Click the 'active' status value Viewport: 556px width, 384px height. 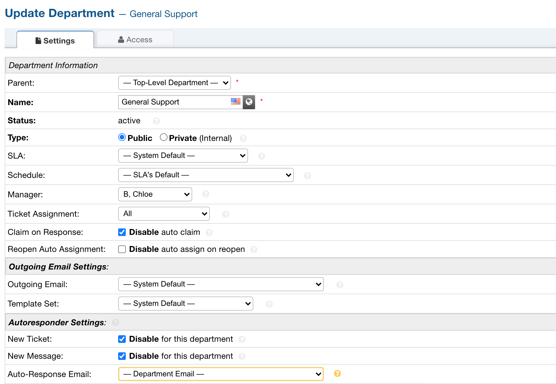tap(129, 121)
